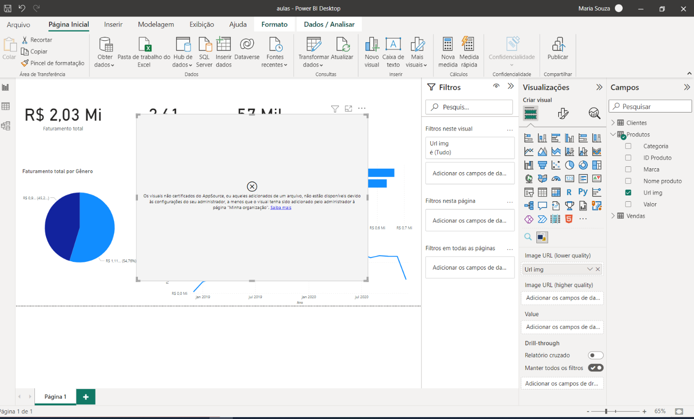Expand the Clientes table in Campos
694x419 pixels.
point(613,123)
